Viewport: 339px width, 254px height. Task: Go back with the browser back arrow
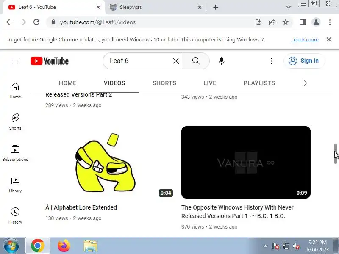(x=9, y=22)
